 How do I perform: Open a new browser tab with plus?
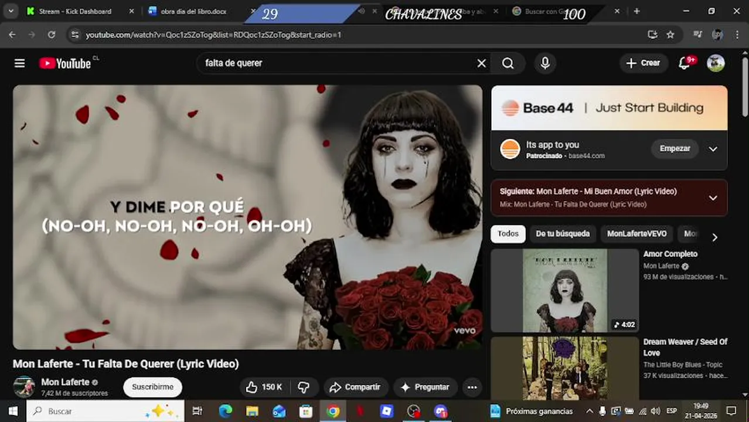point(636,11)
